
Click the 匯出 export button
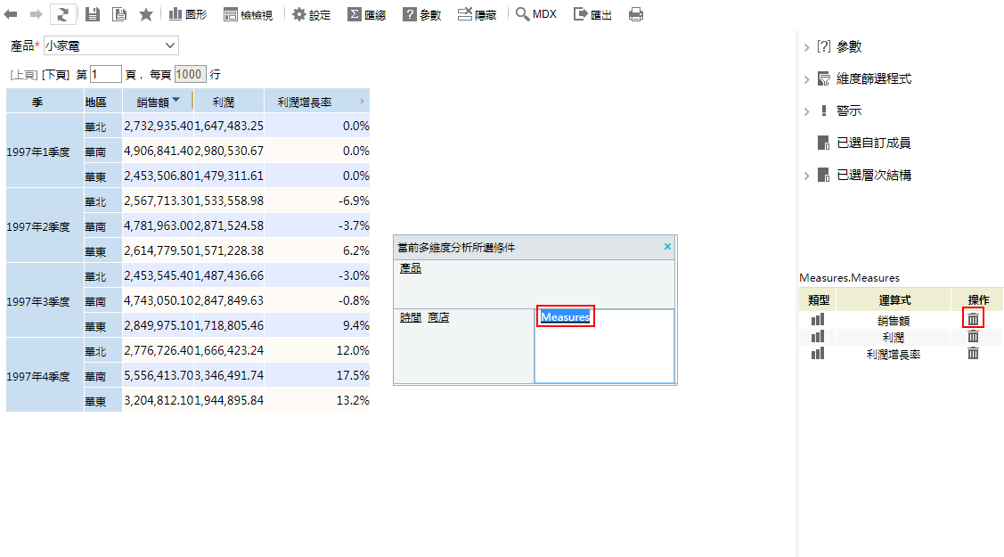(x=592, y=14)
